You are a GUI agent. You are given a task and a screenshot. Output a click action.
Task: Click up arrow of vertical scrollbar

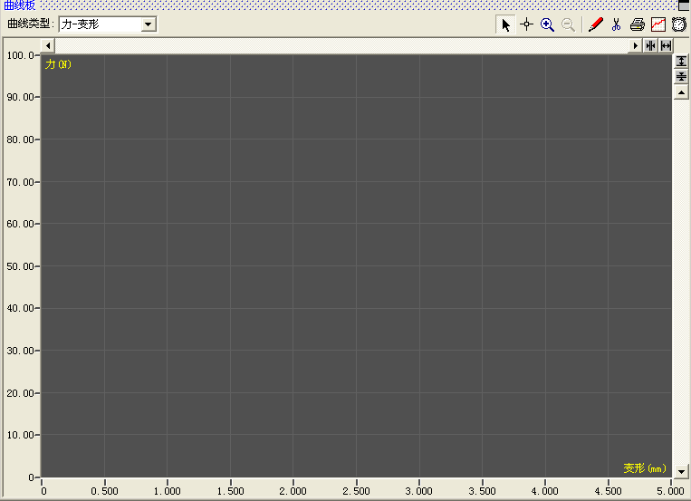point(681,92)
